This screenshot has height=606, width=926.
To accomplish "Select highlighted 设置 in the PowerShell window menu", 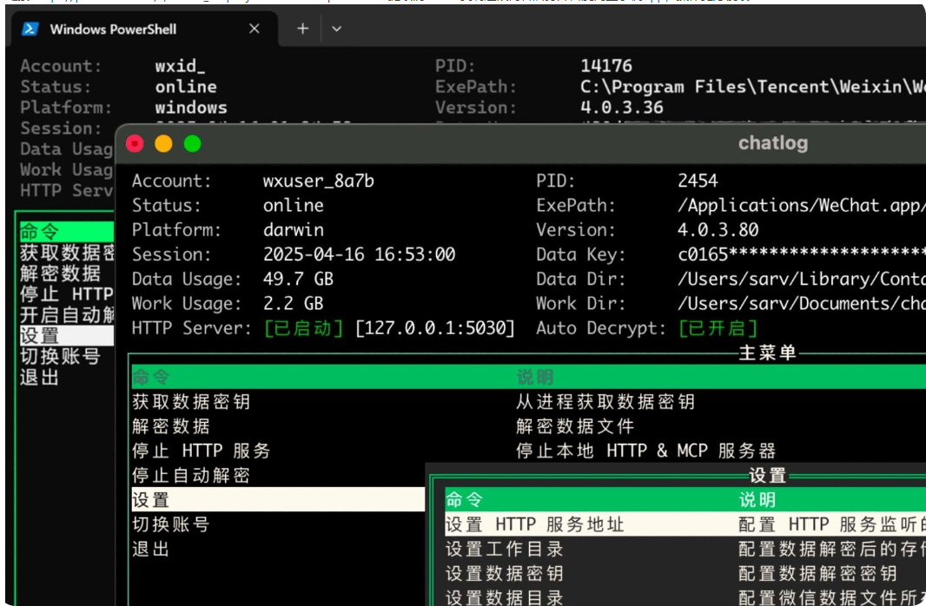I will pyautogui.click(x=66, y=335).
